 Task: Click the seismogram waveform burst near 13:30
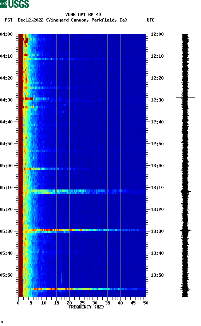pyautogui.click(x=186, y=230)
